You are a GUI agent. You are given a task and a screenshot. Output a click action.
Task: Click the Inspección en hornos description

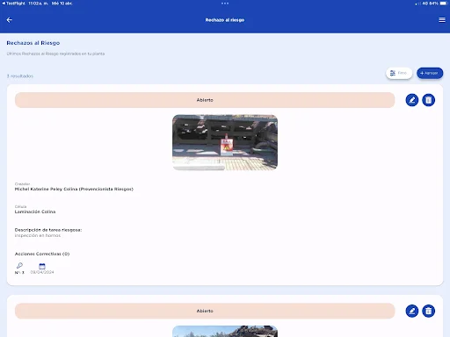click(x=38, y=235)
